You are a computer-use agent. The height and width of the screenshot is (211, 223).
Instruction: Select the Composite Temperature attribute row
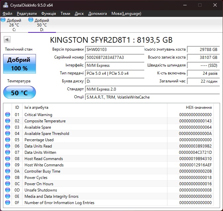(x=45, y=121)
